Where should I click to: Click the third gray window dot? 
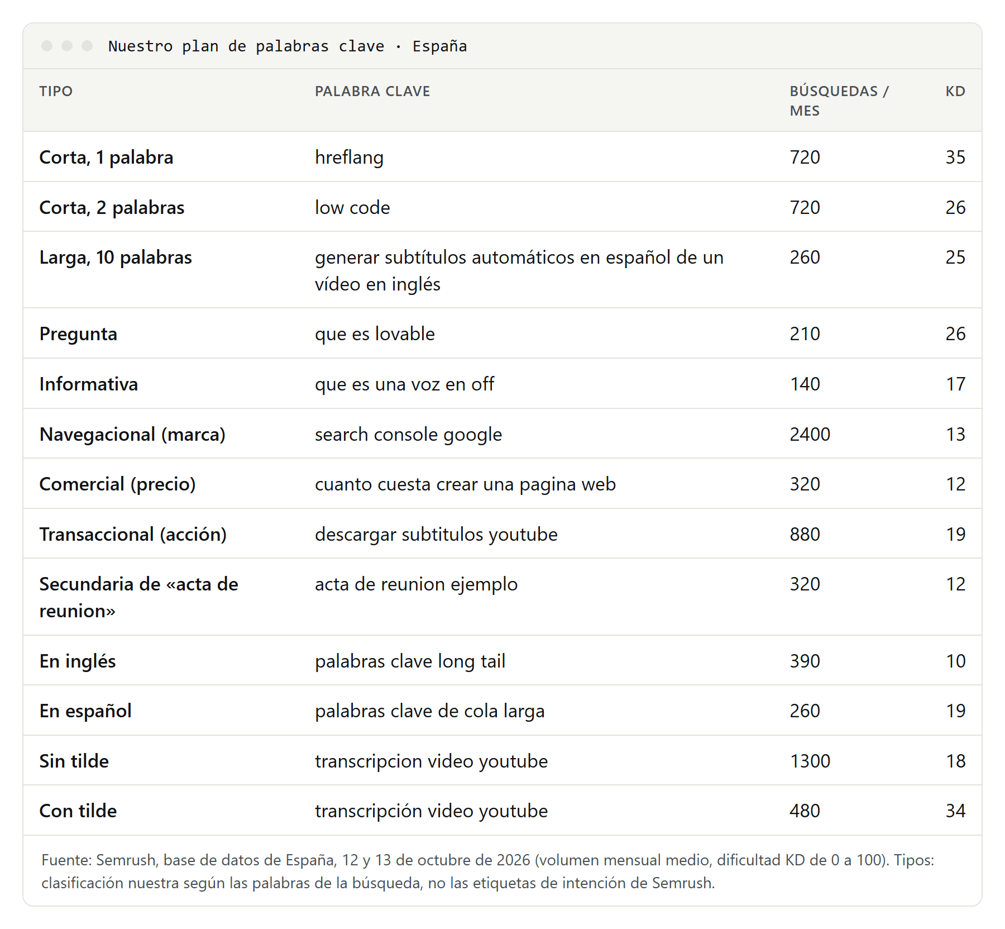87,46
